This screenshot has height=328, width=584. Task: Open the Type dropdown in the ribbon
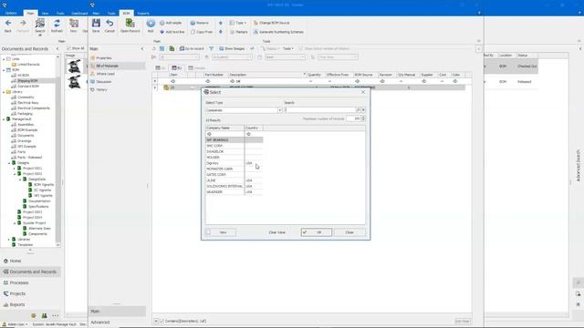[x=238, y=23]
